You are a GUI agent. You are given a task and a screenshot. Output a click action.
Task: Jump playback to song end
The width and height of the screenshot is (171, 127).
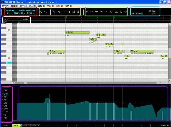102,12
